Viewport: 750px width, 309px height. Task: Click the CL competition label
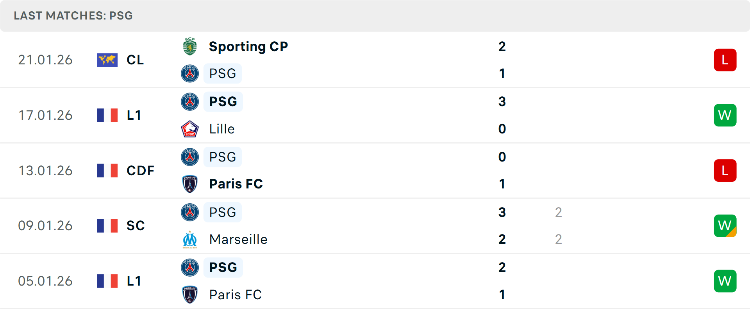click(x=135, y=60)
